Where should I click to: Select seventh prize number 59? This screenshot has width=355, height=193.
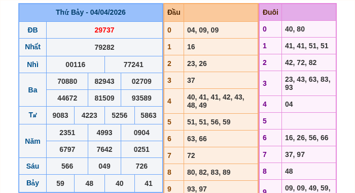60,183
